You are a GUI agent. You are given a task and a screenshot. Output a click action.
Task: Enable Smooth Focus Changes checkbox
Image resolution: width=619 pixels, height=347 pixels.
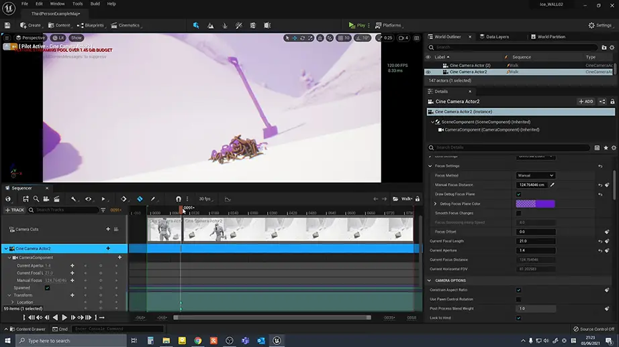(x=518, y=213)
